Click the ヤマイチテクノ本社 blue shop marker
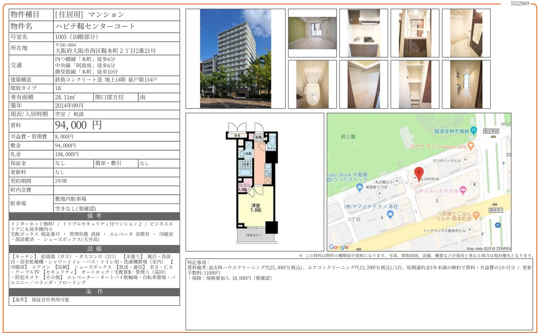 [x=390, y=214]
